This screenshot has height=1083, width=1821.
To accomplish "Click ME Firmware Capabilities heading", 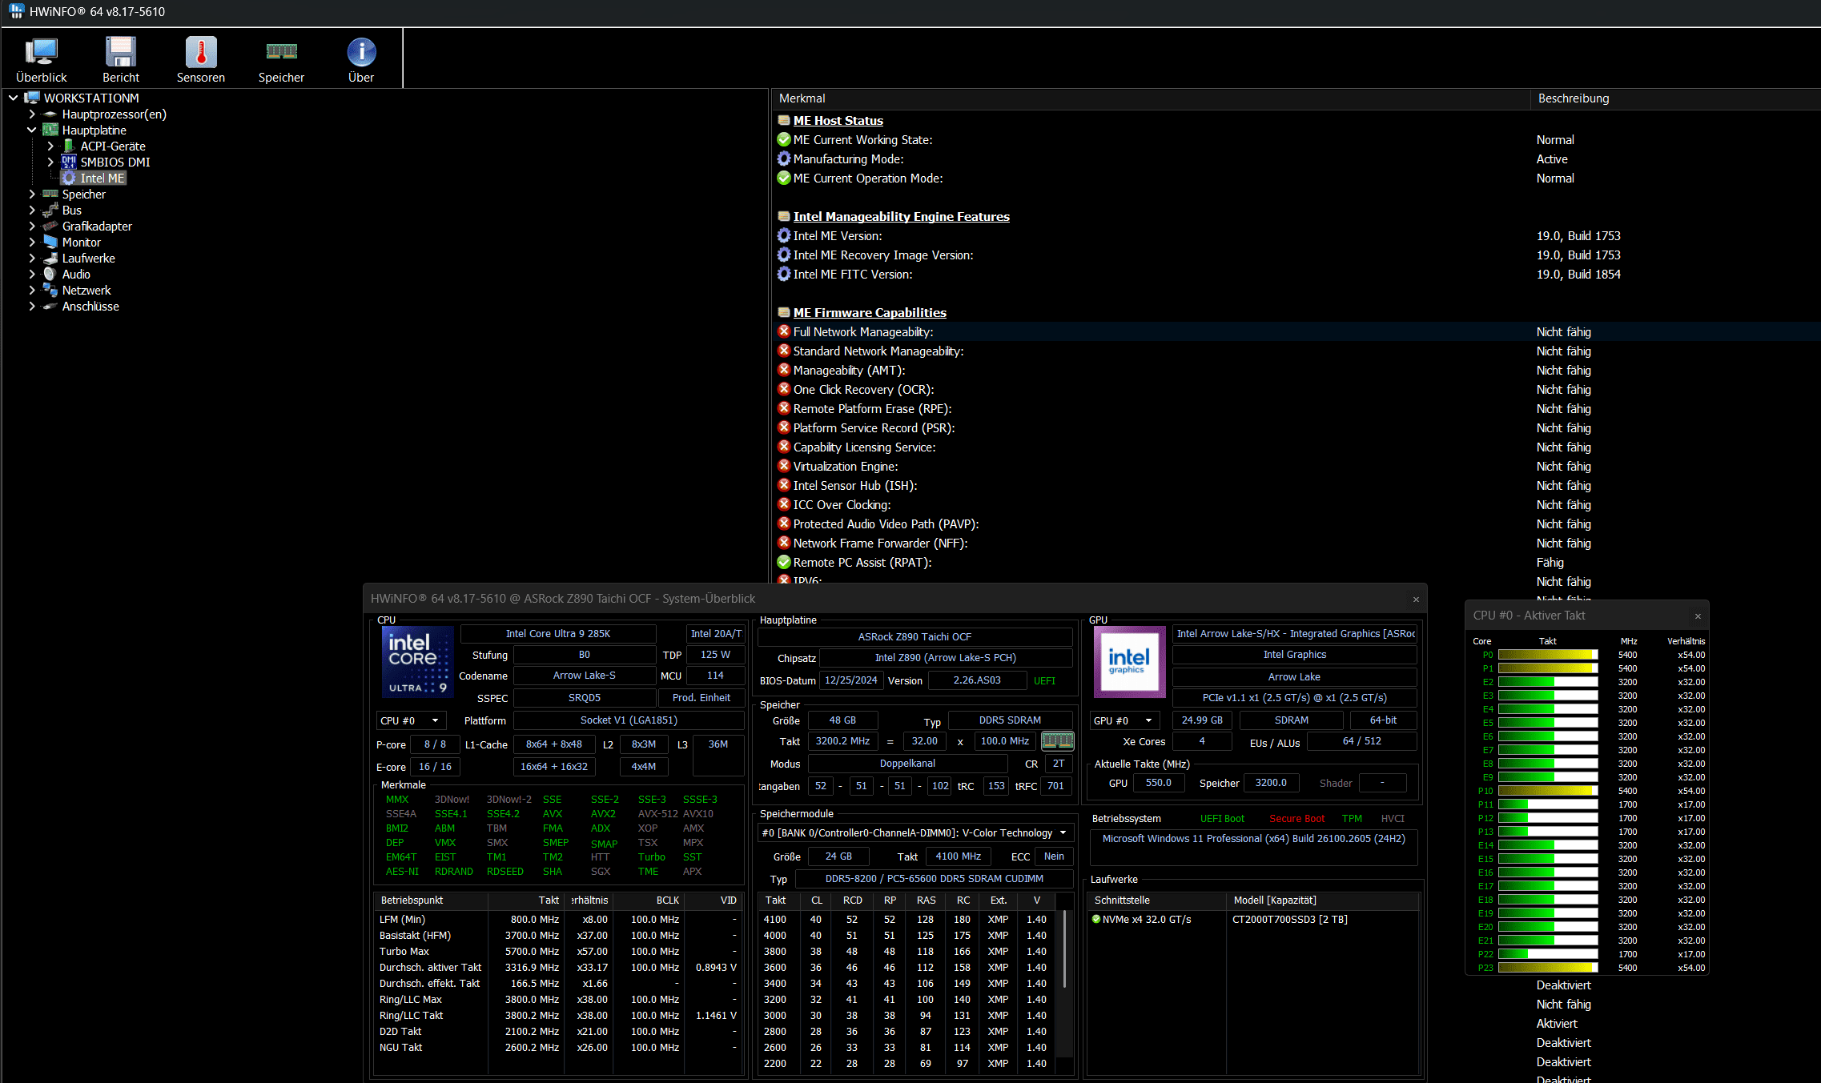I will [x=870, y=312].
